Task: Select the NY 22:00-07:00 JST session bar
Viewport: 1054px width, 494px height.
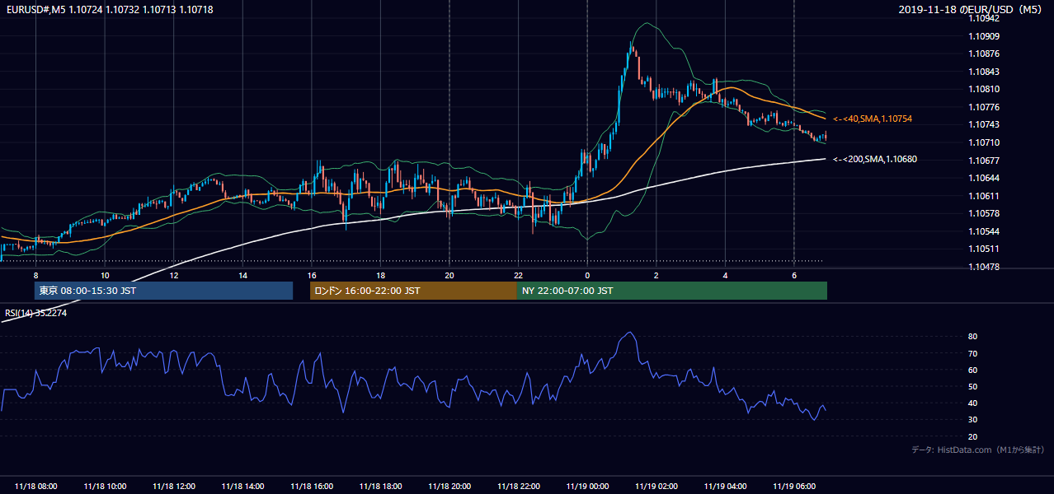Action: 672,291
